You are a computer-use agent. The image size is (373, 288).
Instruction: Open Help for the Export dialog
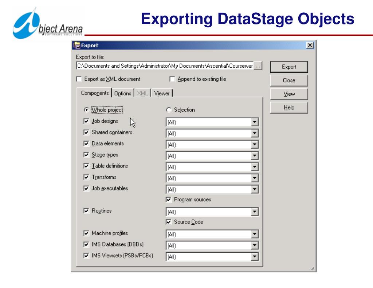click(289, 107)
